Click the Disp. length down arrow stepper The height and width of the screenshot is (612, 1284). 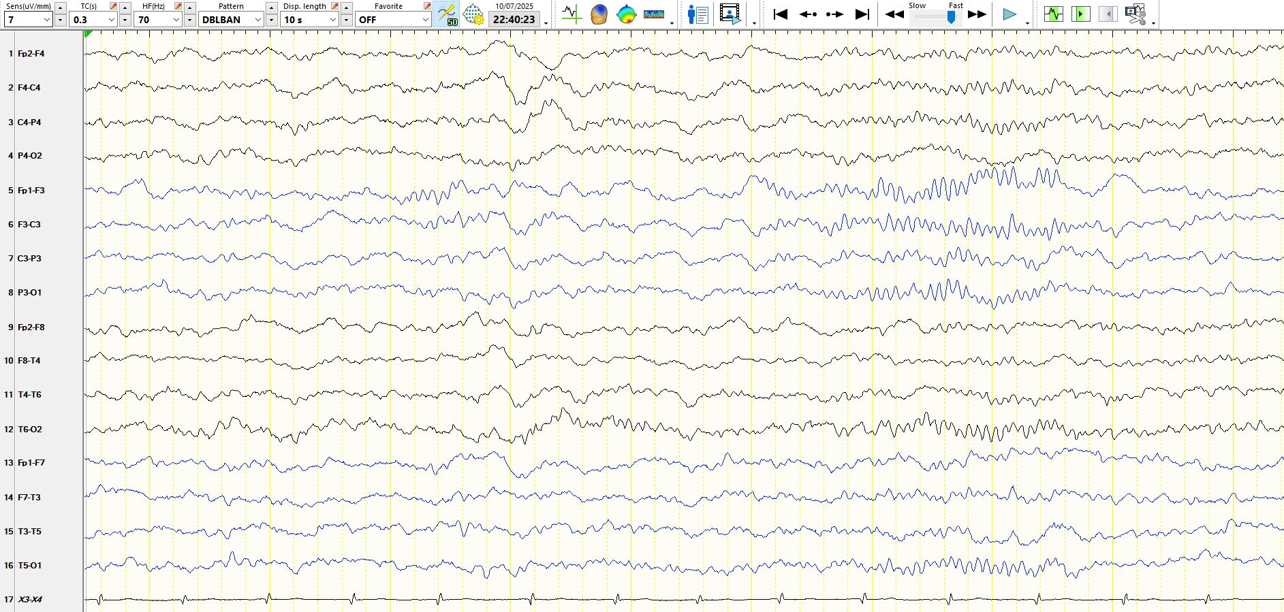(347, 20)
